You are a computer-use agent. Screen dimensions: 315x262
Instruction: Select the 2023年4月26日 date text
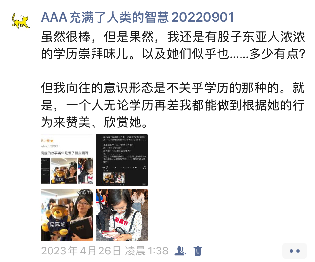click(x=81, y=251)
